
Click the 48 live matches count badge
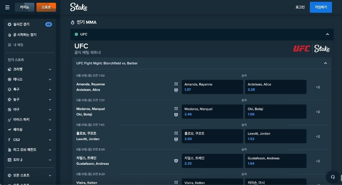click(x=49, y=24)
